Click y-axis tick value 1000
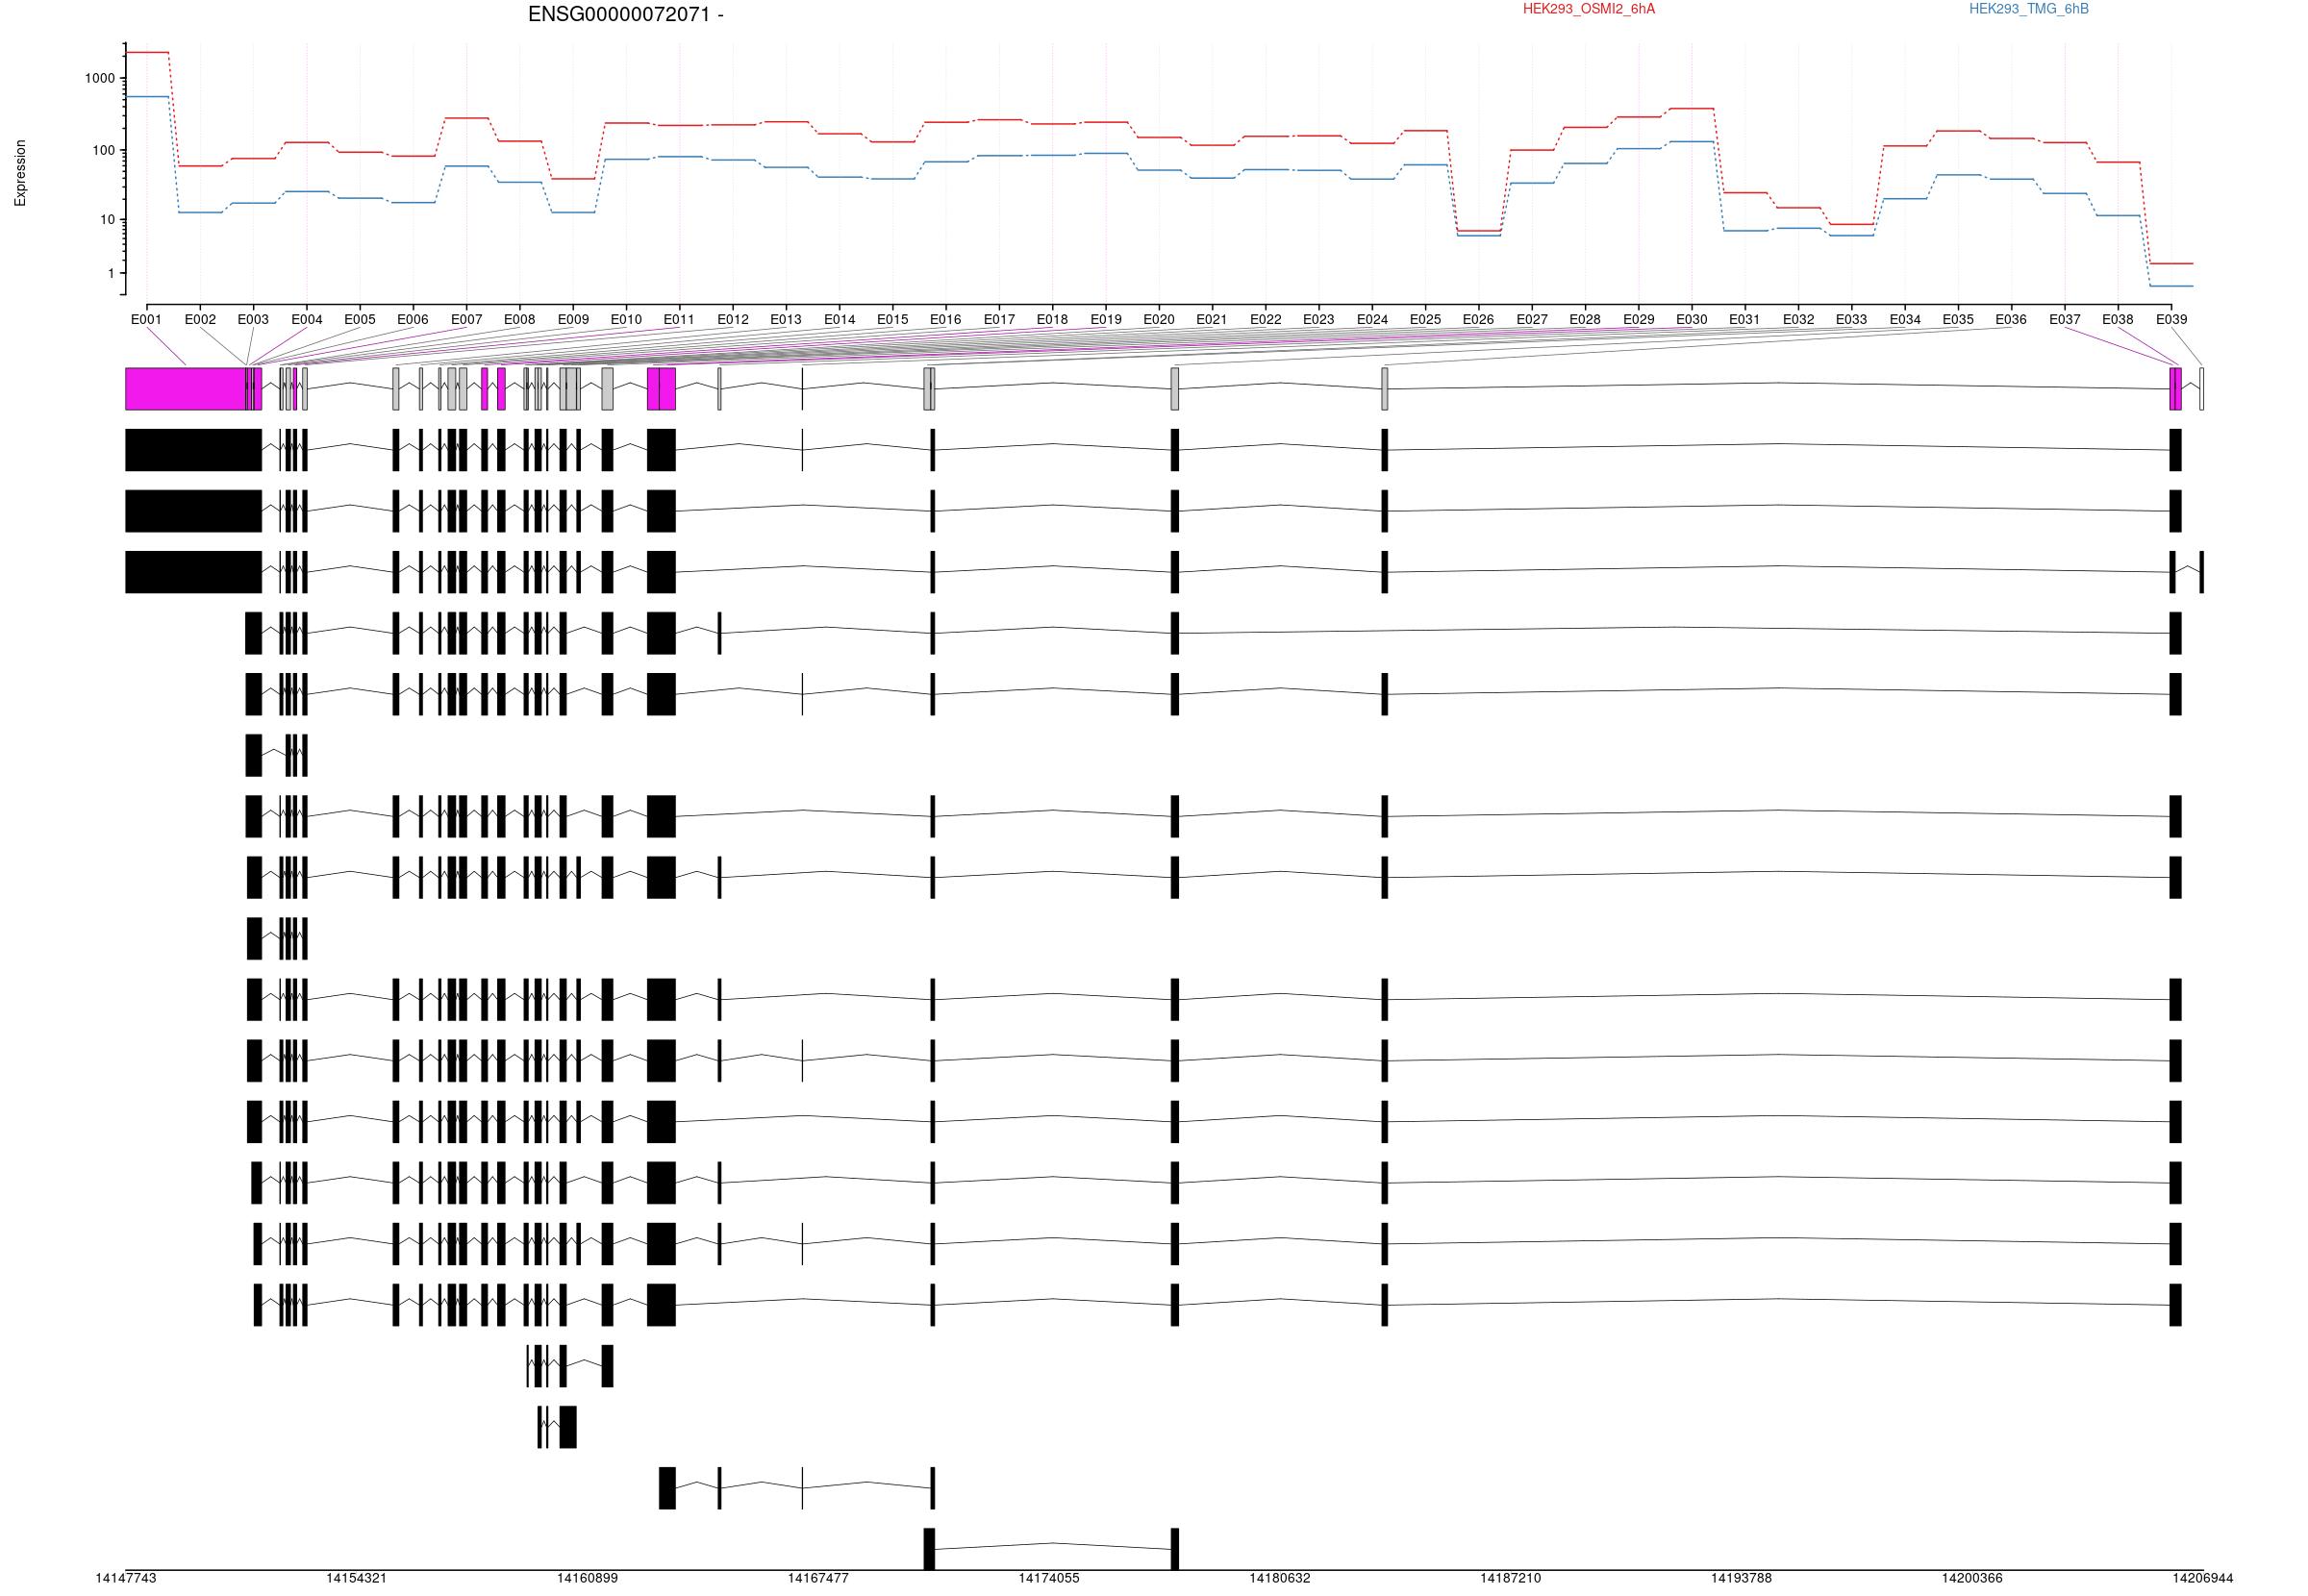 100,78
